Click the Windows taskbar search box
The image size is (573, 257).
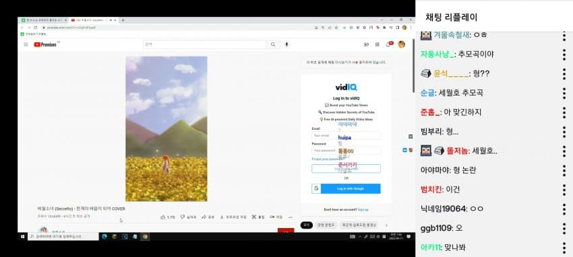63,237
